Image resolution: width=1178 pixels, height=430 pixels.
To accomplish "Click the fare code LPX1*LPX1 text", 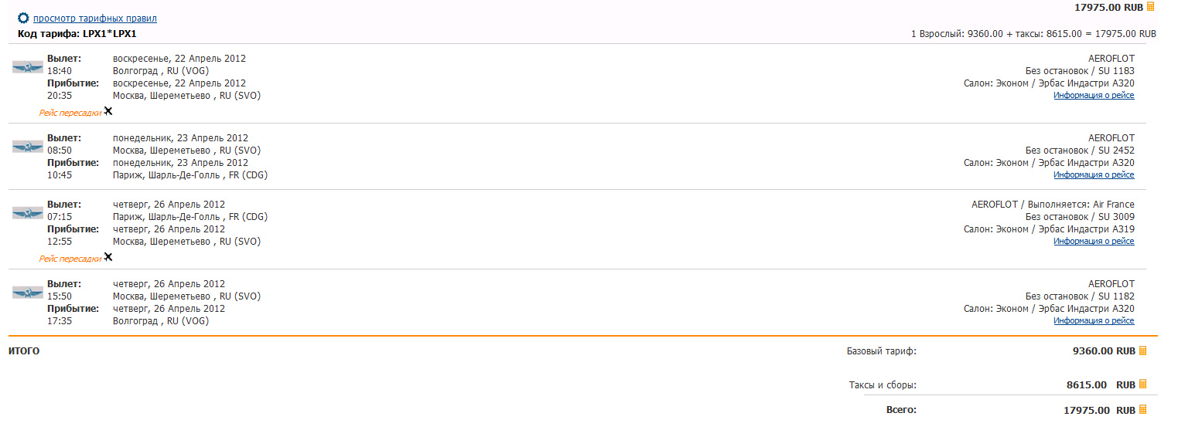I will pyautogui.click(x=109, y=34).
